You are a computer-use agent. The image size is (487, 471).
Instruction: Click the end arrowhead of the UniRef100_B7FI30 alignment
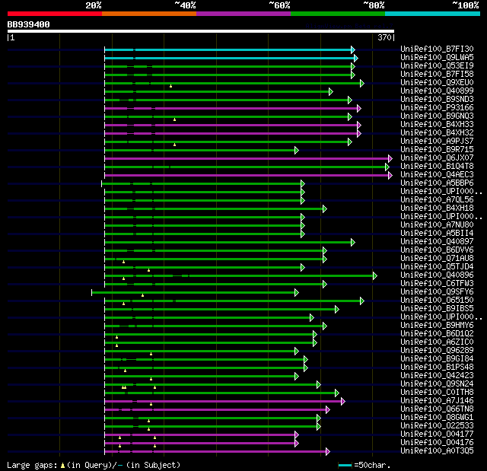point(353,49)
